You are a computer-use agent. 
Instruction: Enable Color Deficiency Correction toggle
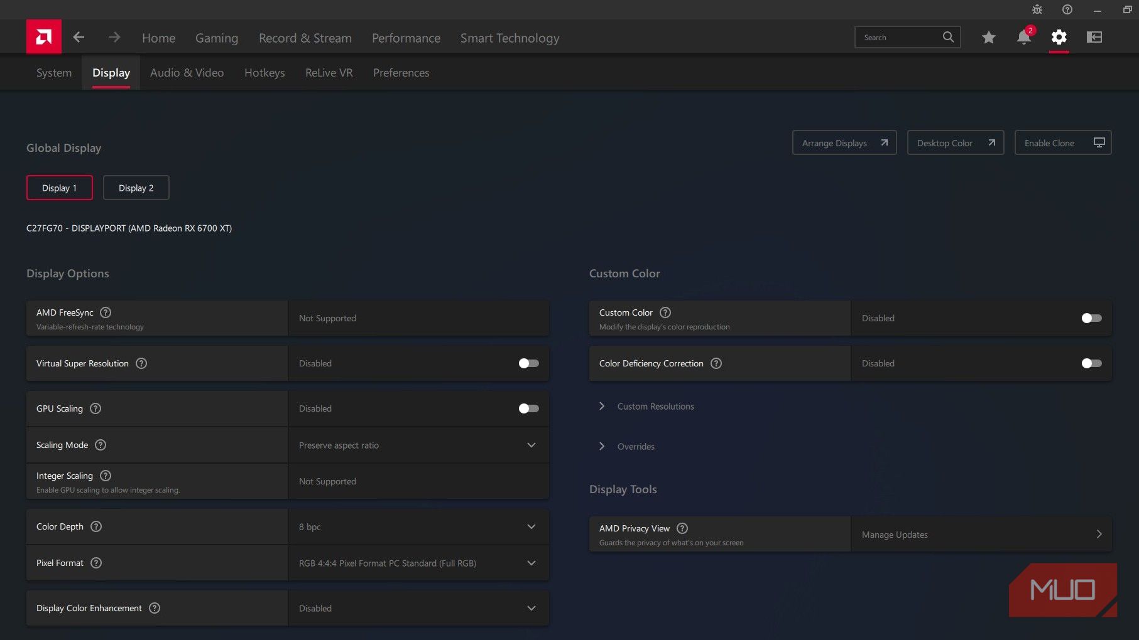click(1091, 363)
